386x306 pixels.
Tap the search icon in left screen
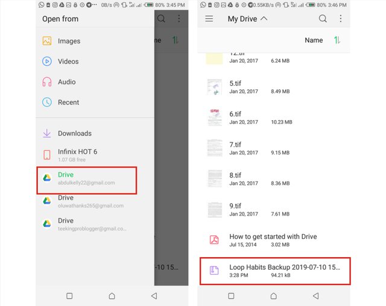(161, 19)
